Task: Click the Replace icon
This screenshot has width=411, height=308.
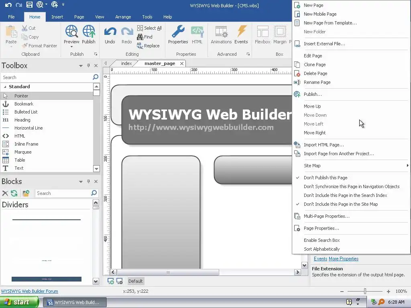Action: coord(140,46)
